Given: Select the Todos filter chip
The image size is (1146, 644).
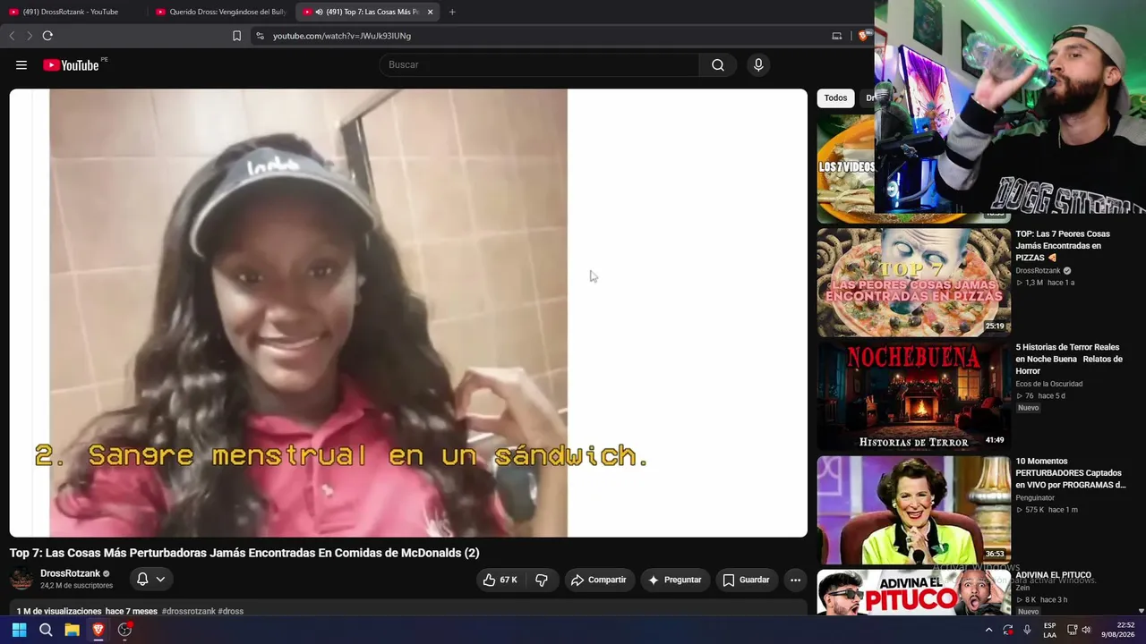Looking at the screenshot, I should (x=835, y=98).
